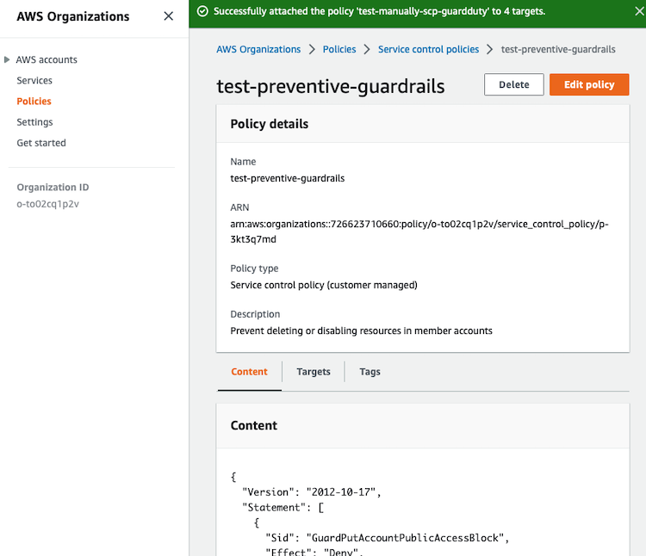Click the policy ARN text

point(419,232)
